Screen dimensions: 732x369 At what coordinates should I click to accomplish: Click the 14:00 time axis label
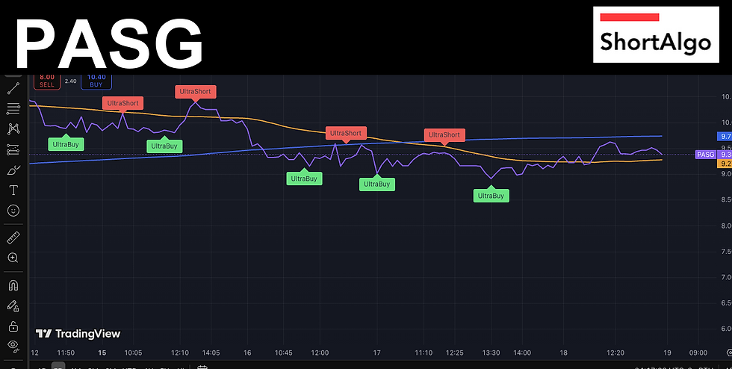click(x=521, y=353)
